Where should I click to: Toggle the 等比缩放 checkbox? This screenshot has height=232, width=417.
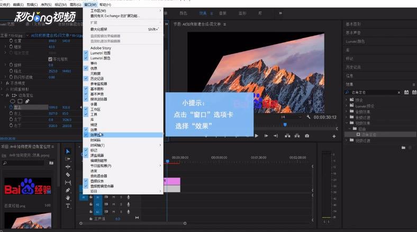(50, 59)
